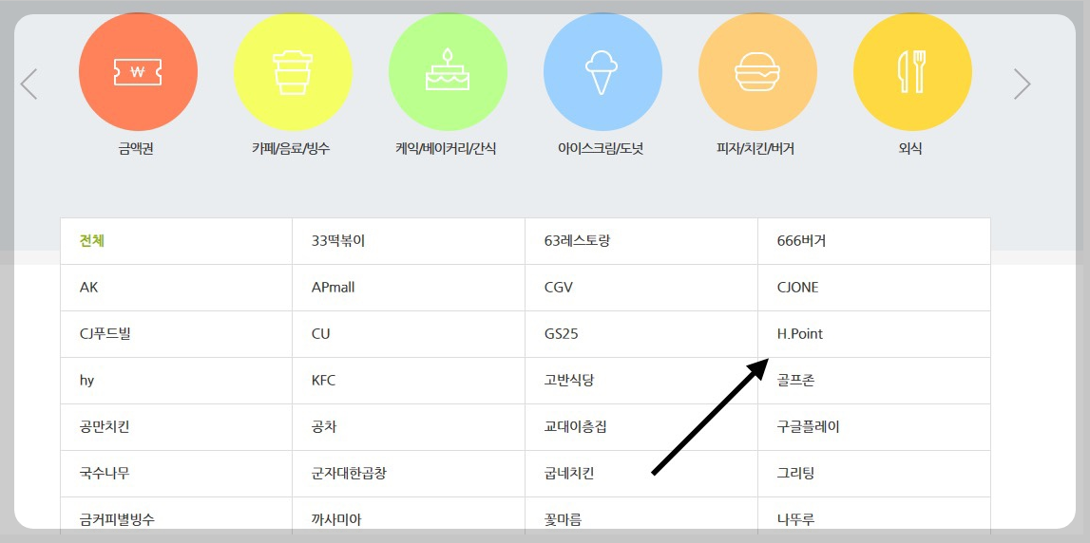Select the GS25 brand
1090x543 pixels.
click(641, 334)
